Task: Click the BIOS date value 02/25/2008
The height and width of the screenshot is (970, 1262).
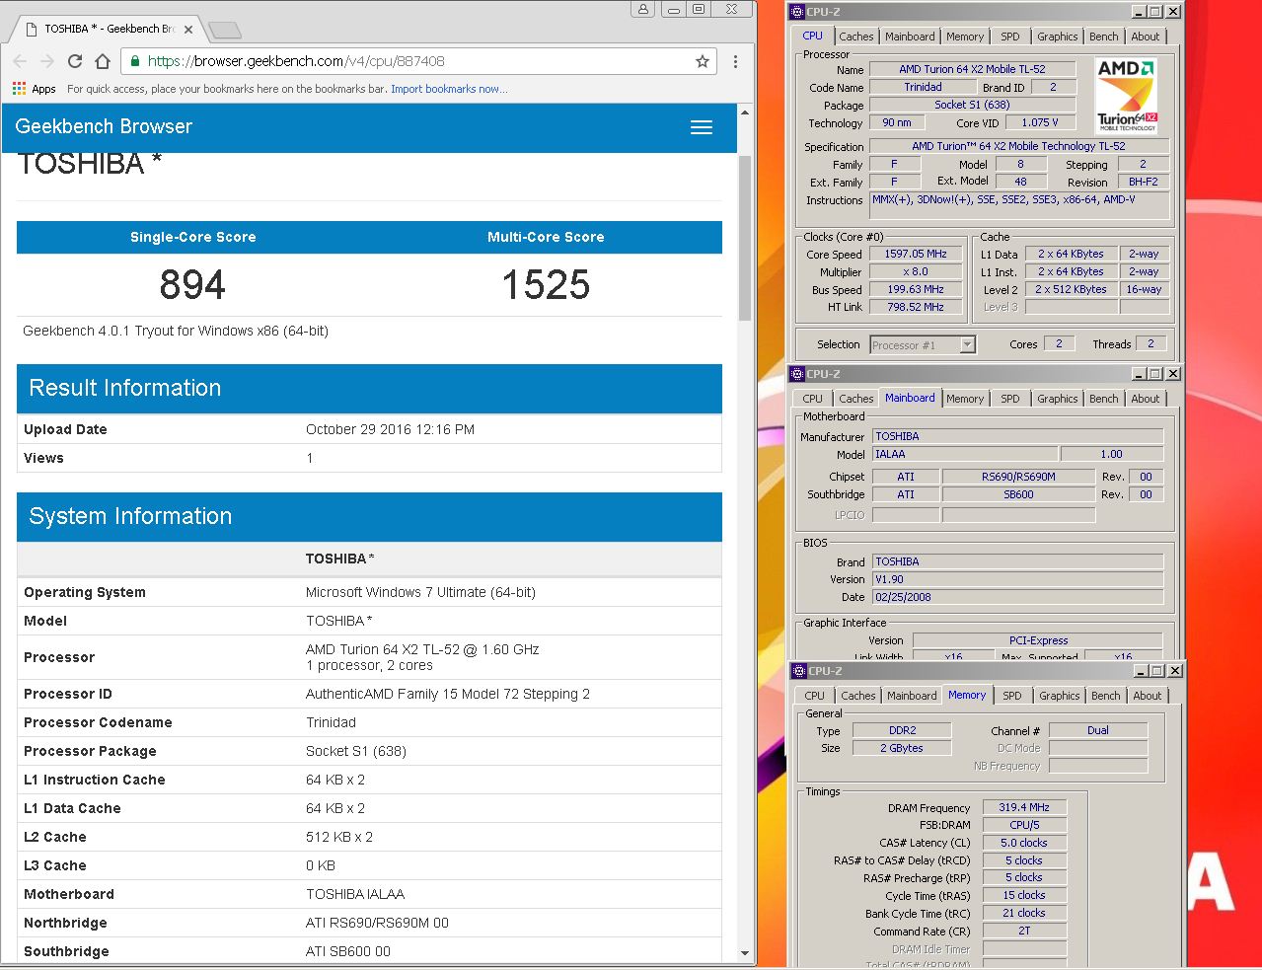Action: click(x=1017, y=597)
